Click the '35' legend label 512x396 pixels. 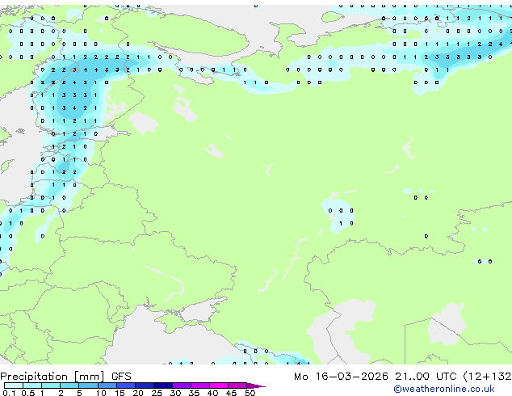tap(194, 393)
